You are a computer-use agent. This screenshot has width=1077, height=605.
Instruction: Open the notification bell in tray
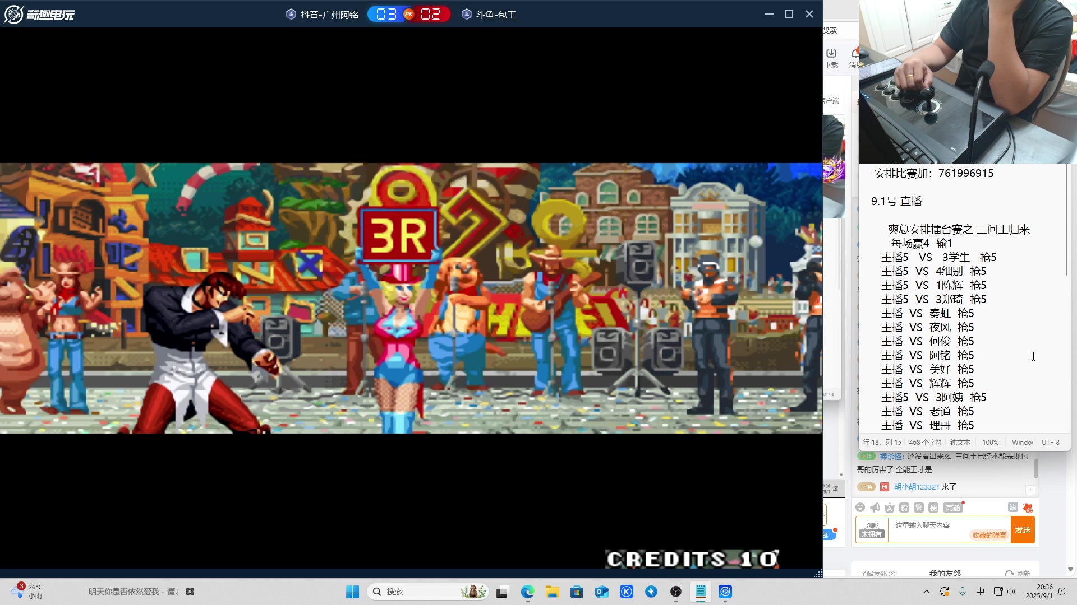(1062, 592)
